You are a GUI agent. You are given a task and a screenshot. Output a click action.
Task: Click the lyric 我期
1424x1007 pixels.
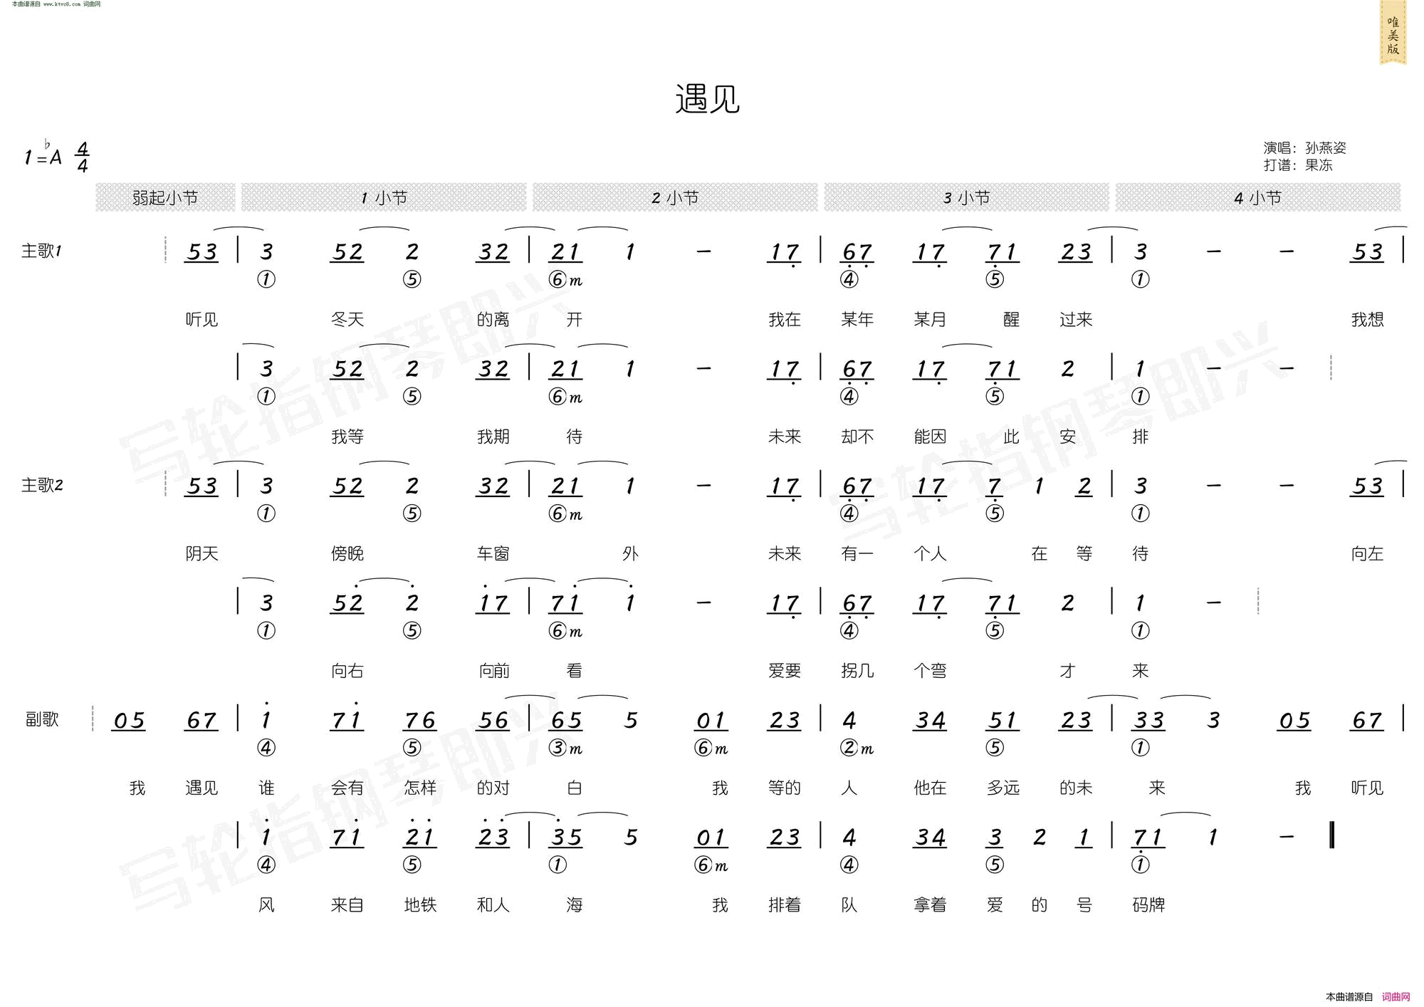(493, 437)
